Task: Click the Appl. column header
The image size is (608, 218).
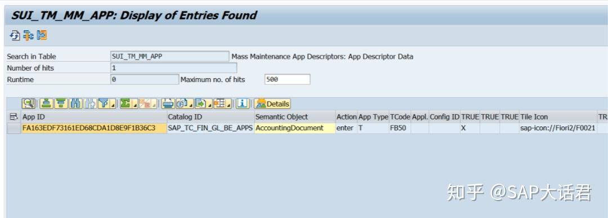Action: pos(420,117)
